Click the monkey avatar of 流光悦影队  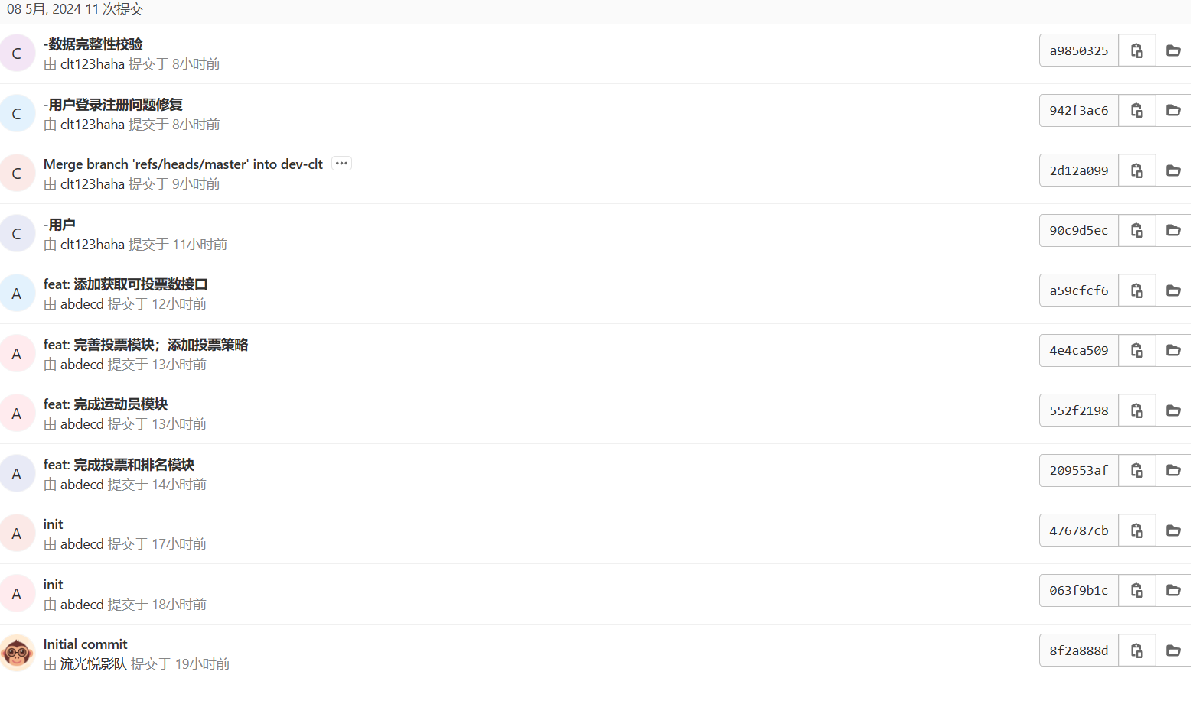pyautogui.click(x=17, y=653)
